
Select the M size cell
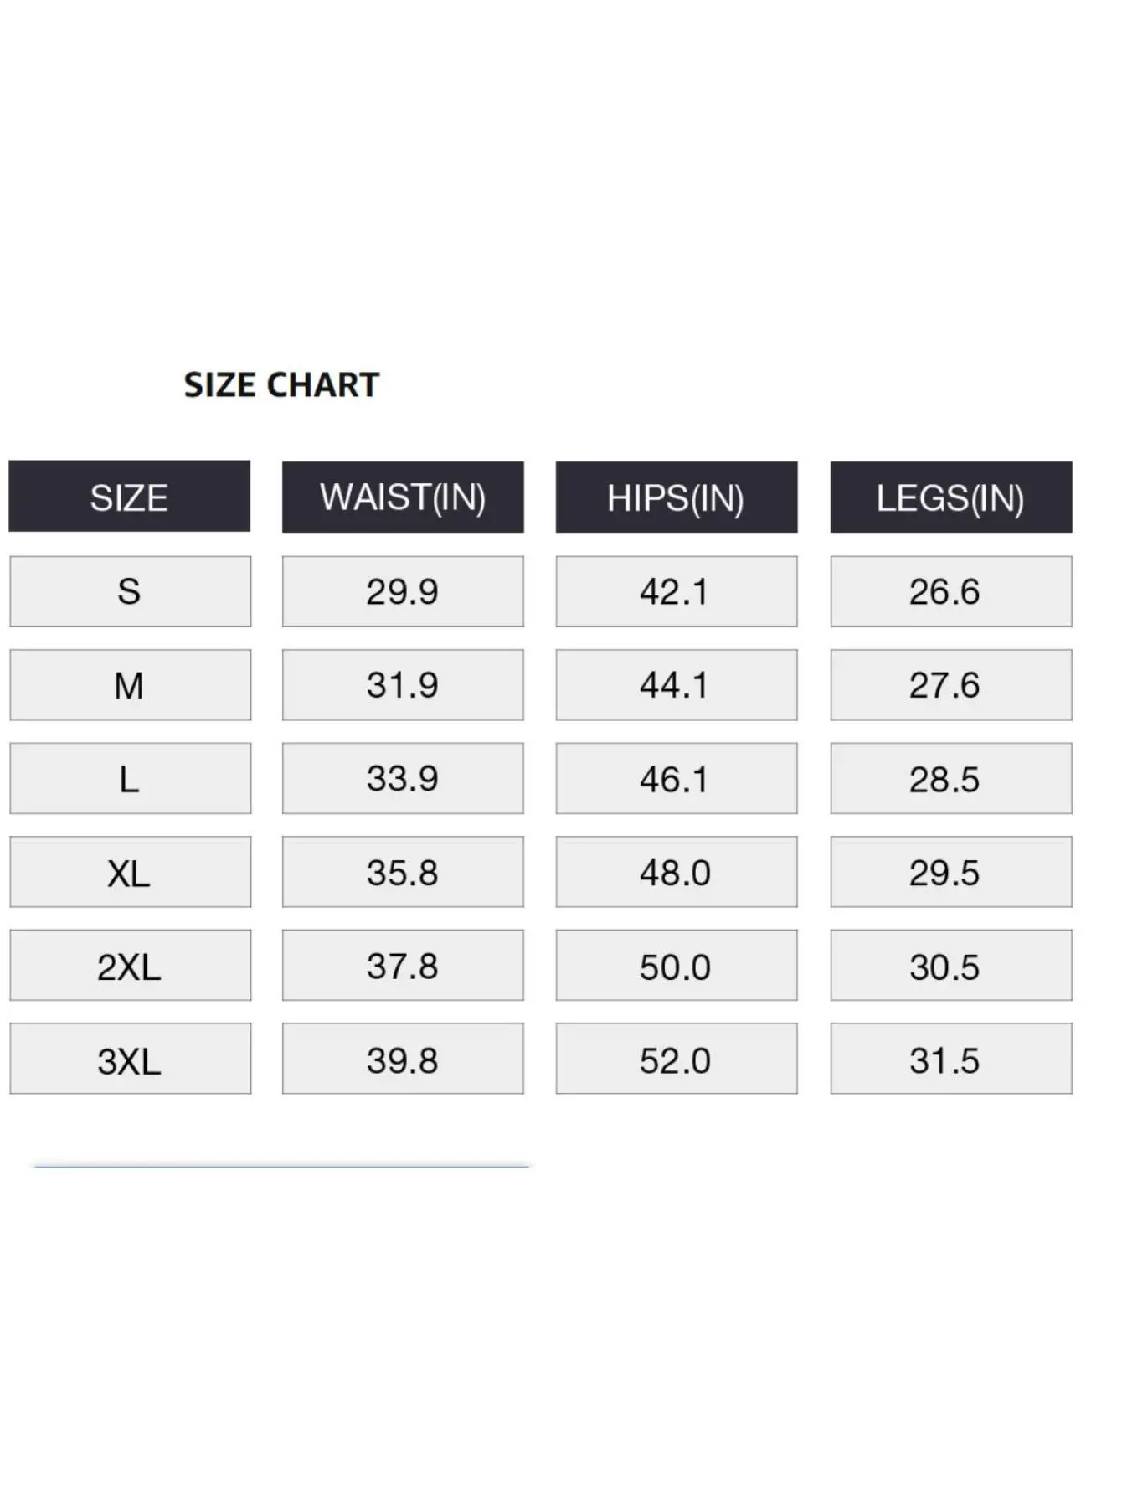click(130, 685)
